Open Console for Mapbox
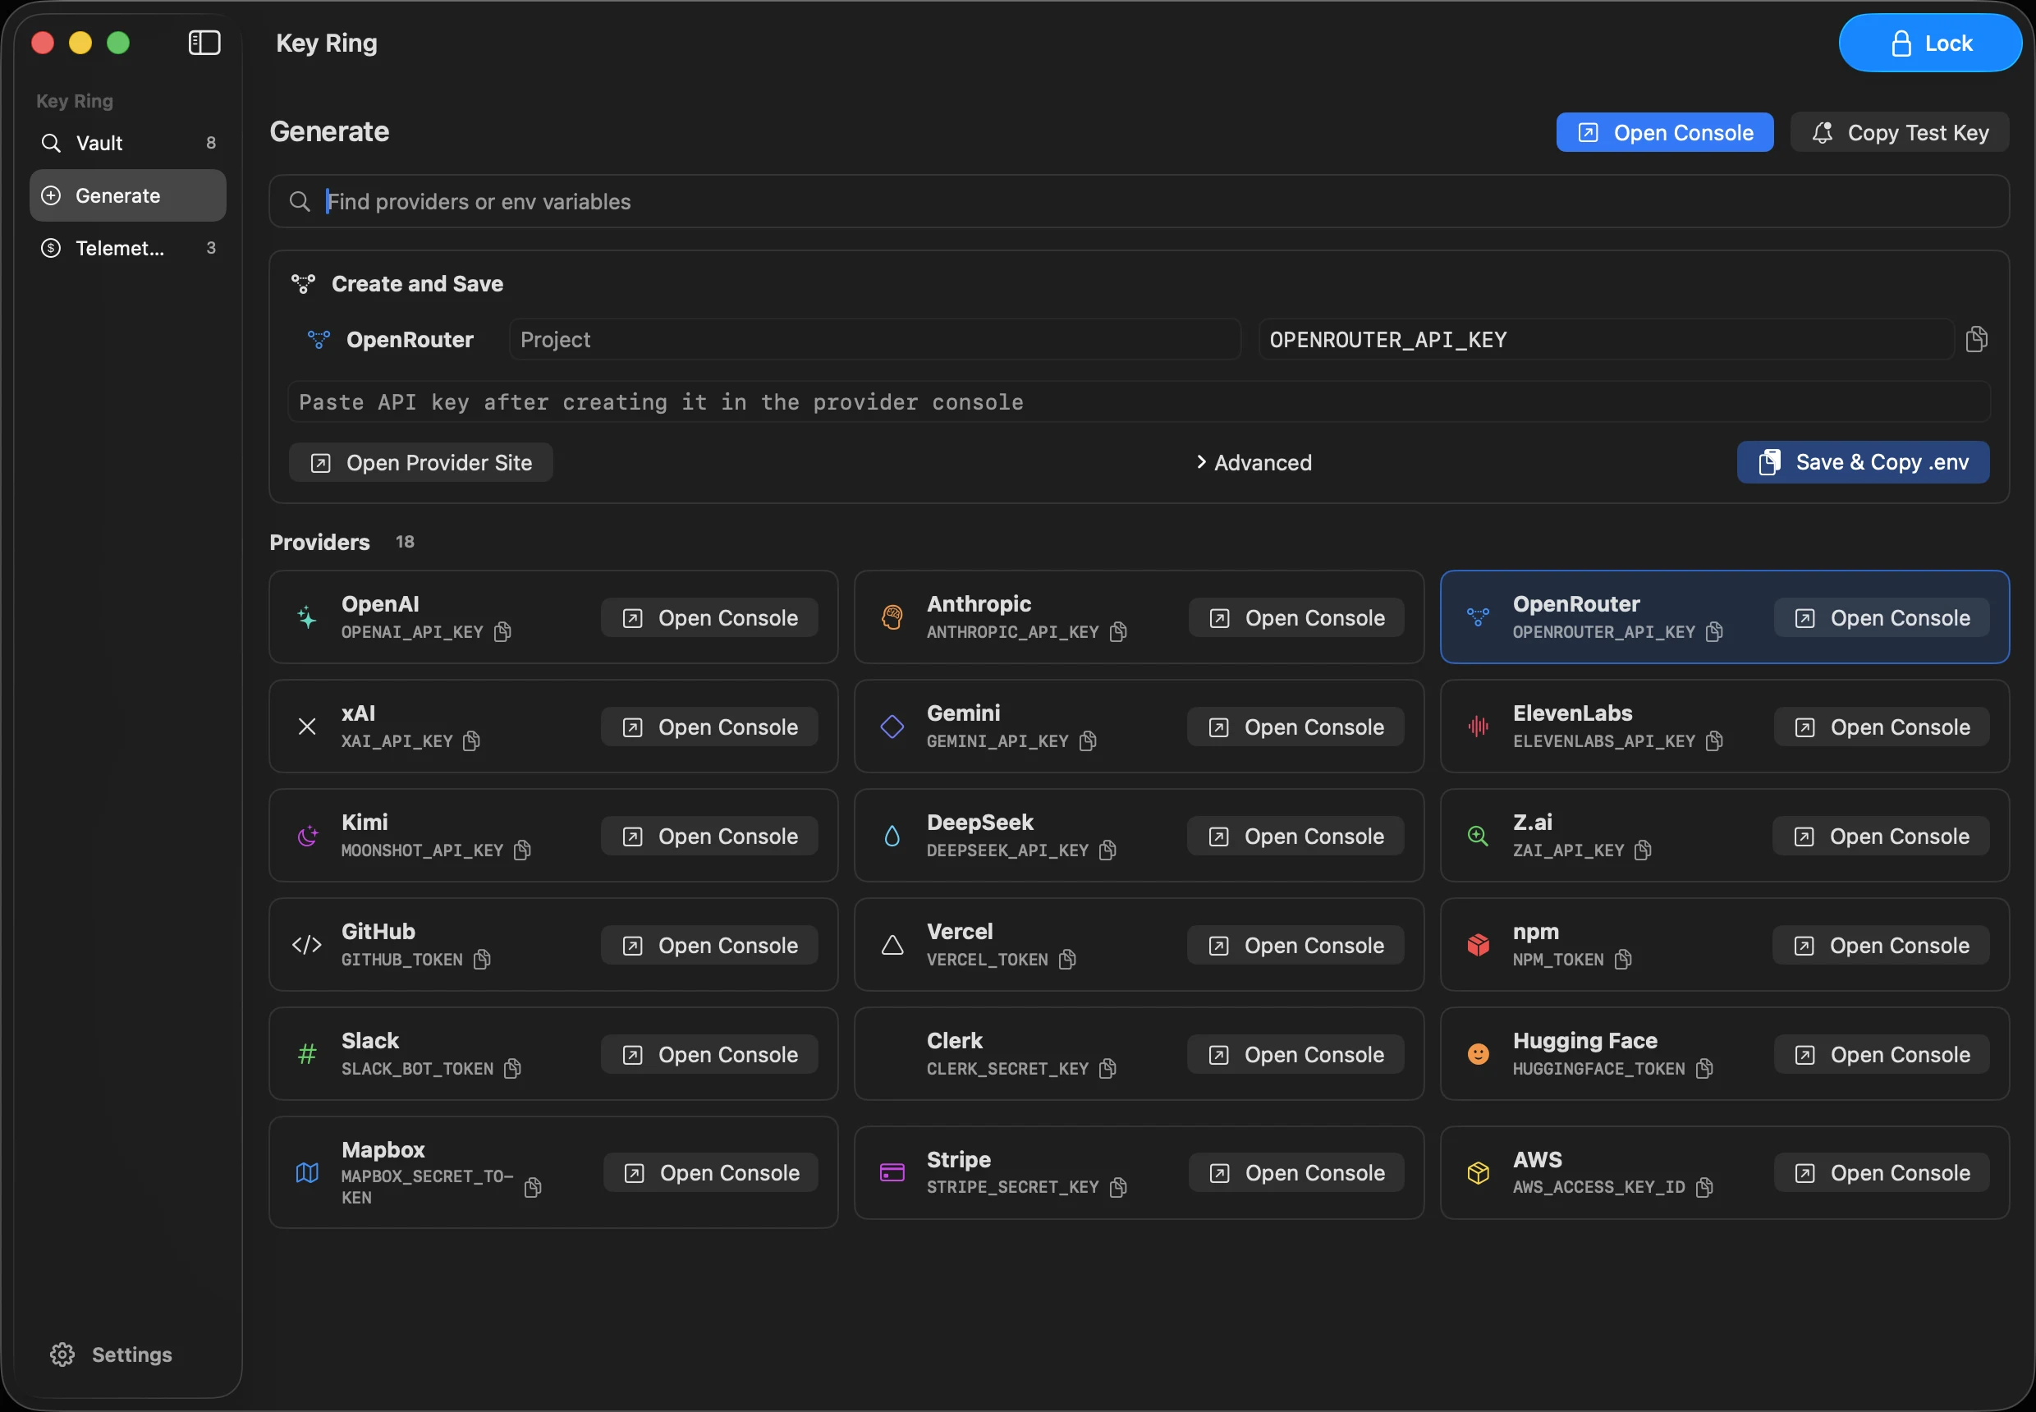Viewport: 2036px width, 1412px height. click(x=712, y=1172)
